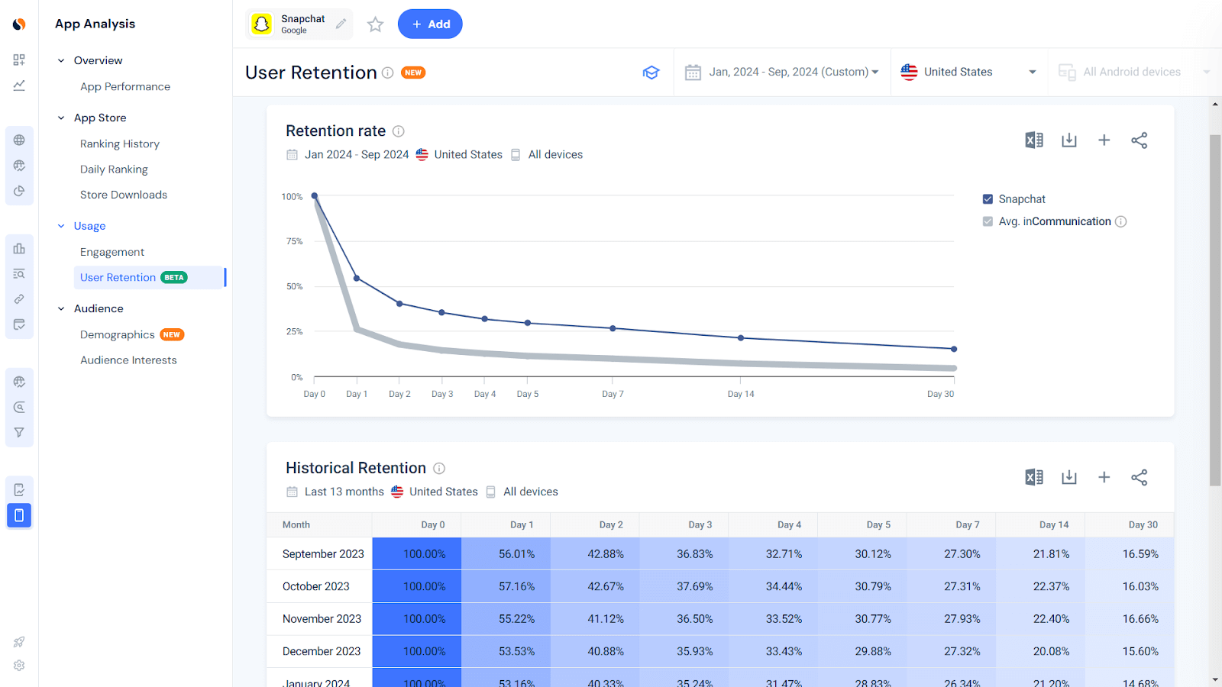Open Settings from the bottom sidebar gear
The width and height of the screenshot is (1222, 687).
18,665
